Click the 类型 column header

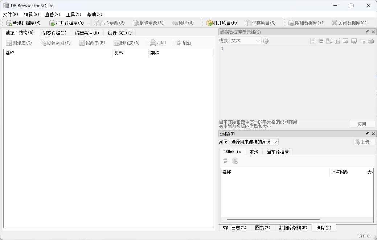tap(131, 53)
